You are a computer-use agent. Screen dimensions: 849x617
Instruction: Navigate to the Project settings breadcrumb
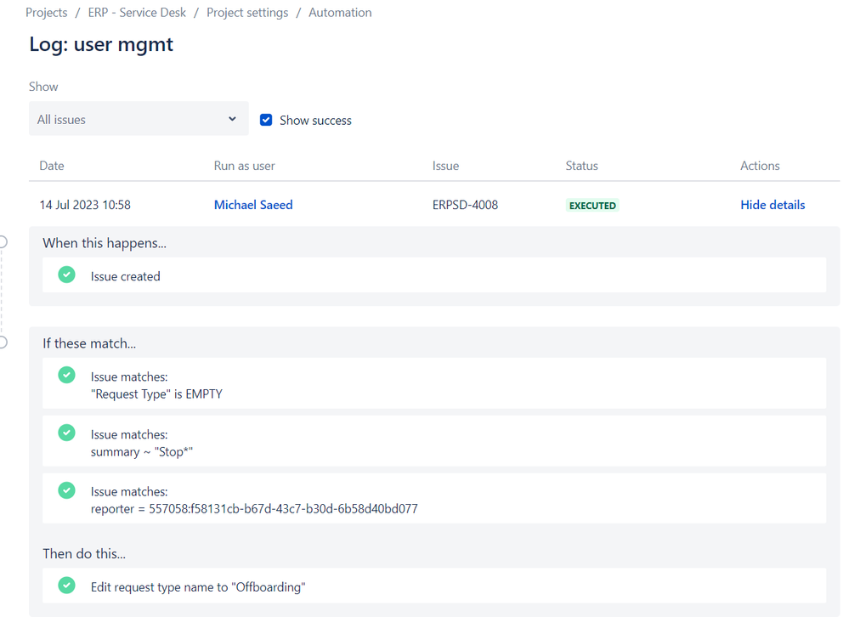click(247, 13)
